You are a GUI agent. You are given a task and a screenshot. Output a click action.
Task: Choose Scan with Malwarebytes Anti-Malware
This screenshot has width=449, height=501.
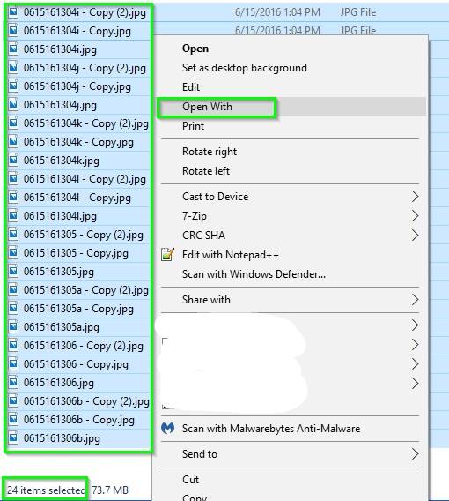click(x=271, y=429)
